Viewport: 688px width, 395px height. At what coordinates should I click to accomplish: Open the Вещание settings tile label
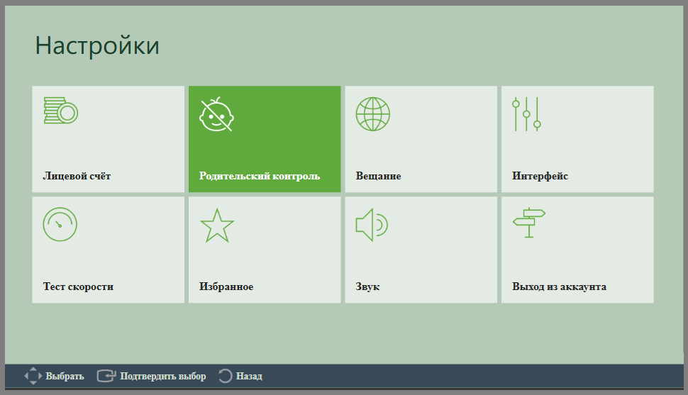pyautogui.click(x=378, y=176)
